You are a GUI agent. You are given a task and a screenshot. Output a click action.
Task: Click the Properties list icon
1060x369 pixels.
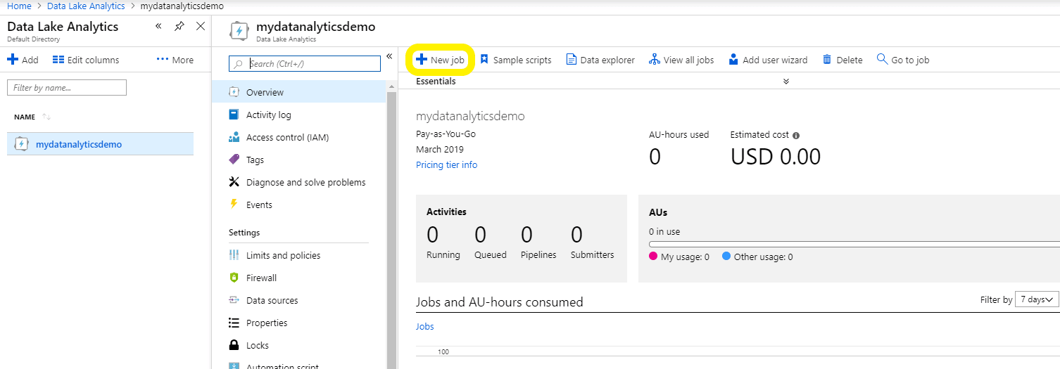click(x=234, y=323)
